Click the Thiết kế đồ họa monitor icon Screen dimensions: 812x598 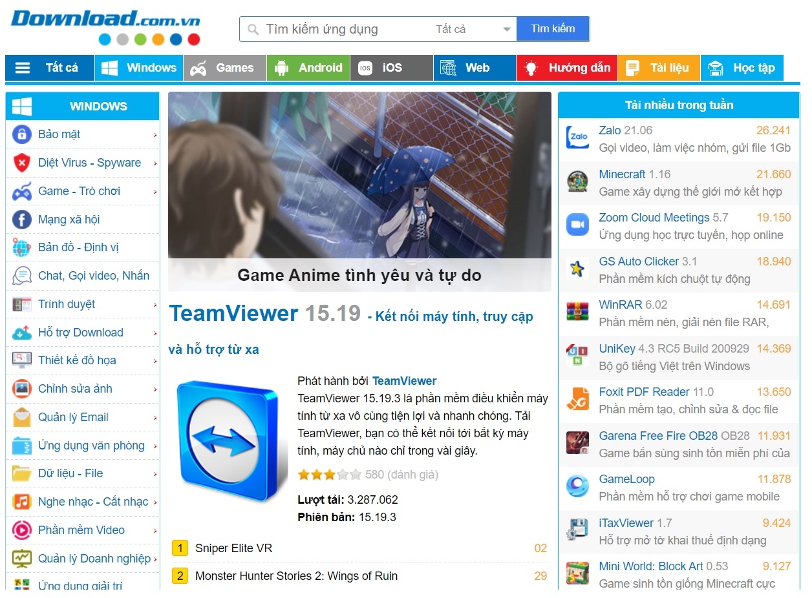[x=22, y=360]
